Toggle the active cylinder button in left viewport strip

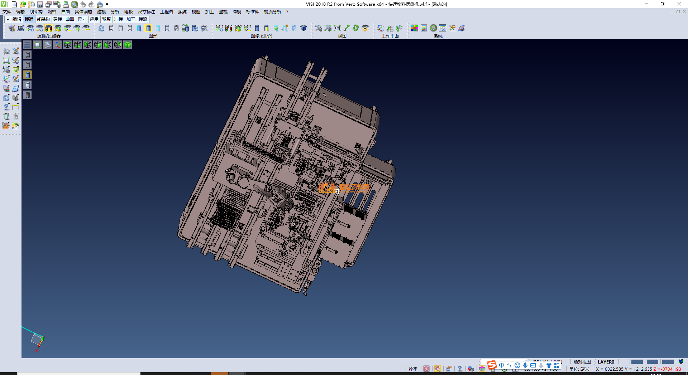point(28,75)
